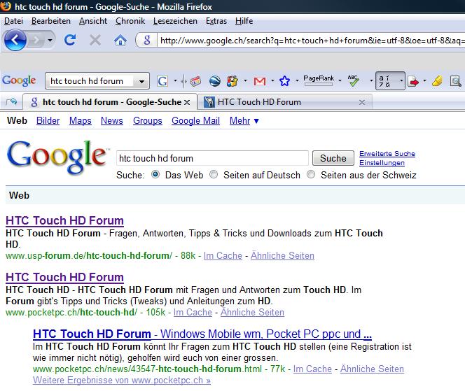This screenshot has height=391, width=465.
Task: Open the bookmark star dropdown arrow
Action: (x=297, y=81)
